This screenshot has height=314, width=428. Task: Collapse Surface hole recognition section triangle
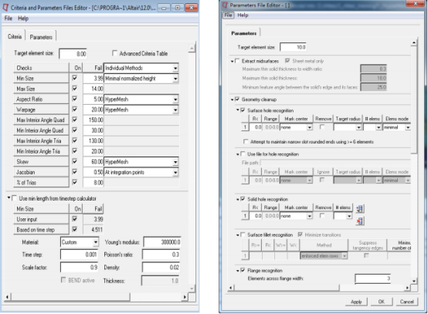[237, 110]
